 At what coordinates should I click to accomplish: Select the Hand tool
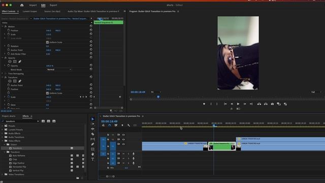coord(92,154)
